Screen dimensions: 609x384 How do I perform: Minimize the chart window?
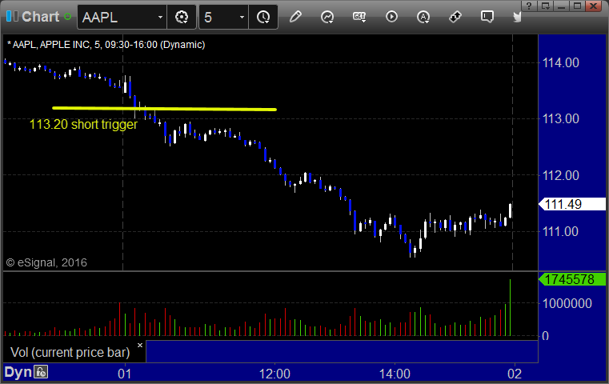[561, 6]
